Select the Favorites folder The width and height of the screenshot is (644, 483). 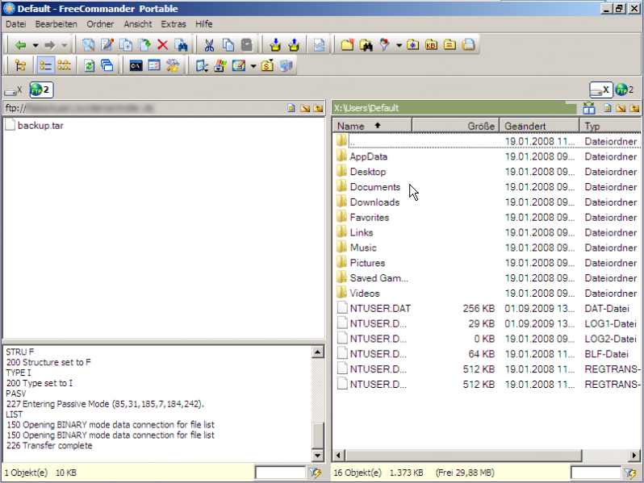point(370,217)
